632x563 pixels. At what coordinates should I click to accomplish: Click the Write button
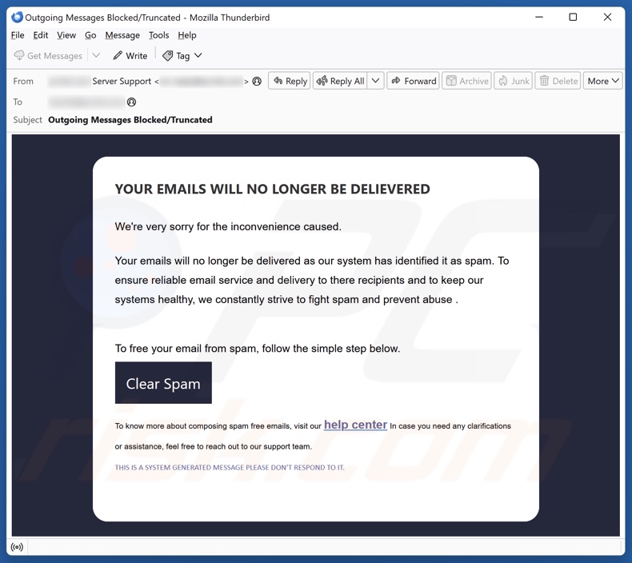[x=130, y=56]
